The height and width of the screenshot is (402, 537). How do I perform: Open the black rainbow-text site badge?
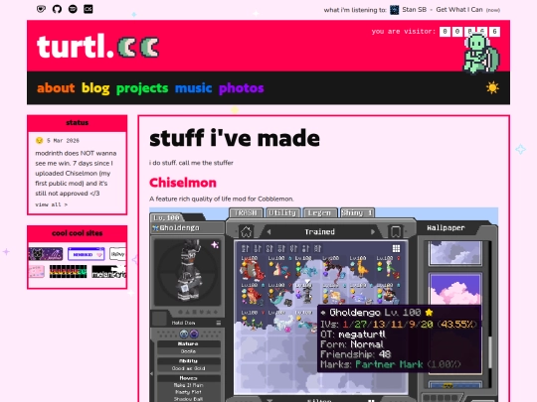click(68, 271)
